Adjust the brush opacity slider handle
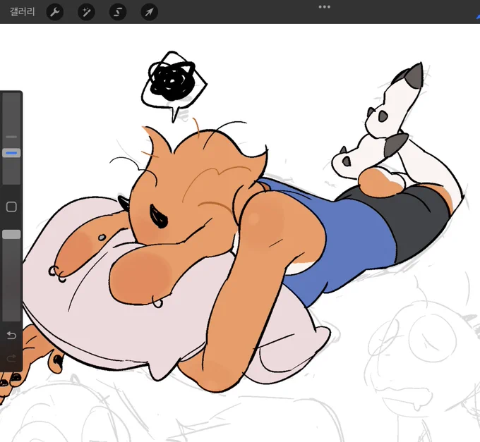The width and height of the screenshot is (480, 442). [x=11, y=235]
